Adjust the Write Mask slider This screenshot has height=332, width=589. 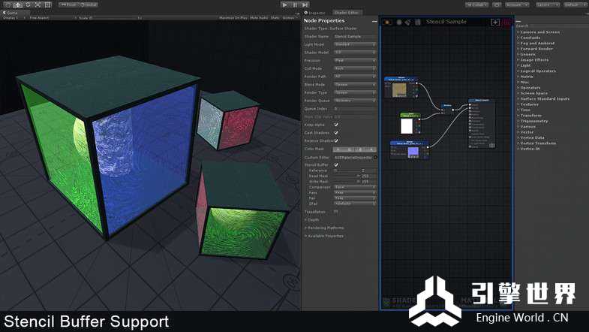pyautogui.click(x=347, y=182)
